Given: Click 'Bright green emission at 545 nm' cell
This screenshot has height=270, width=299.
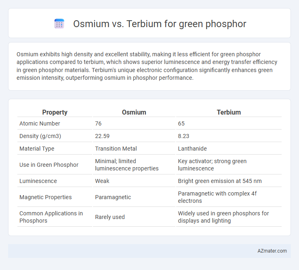Looking at the screenshot, I should click(220, 181).
